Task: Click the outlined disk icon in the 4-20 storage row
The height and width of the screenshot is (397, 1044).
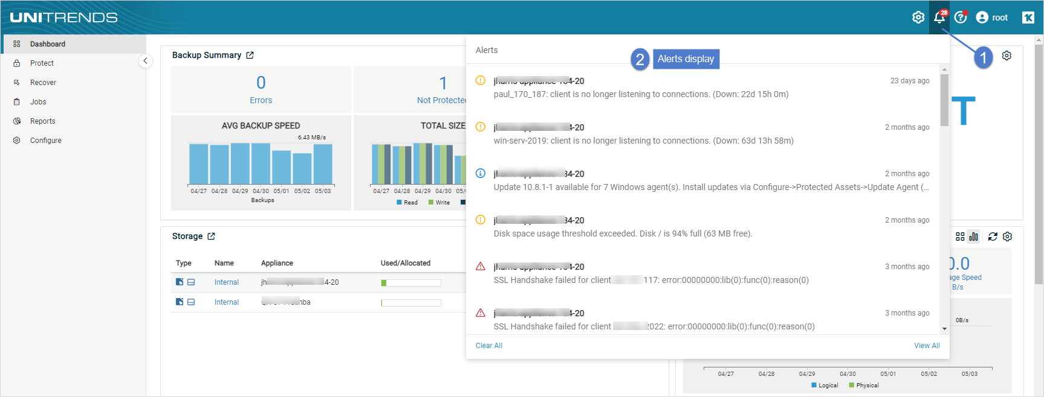Action: pyautogui.click(x=191, y=282)
